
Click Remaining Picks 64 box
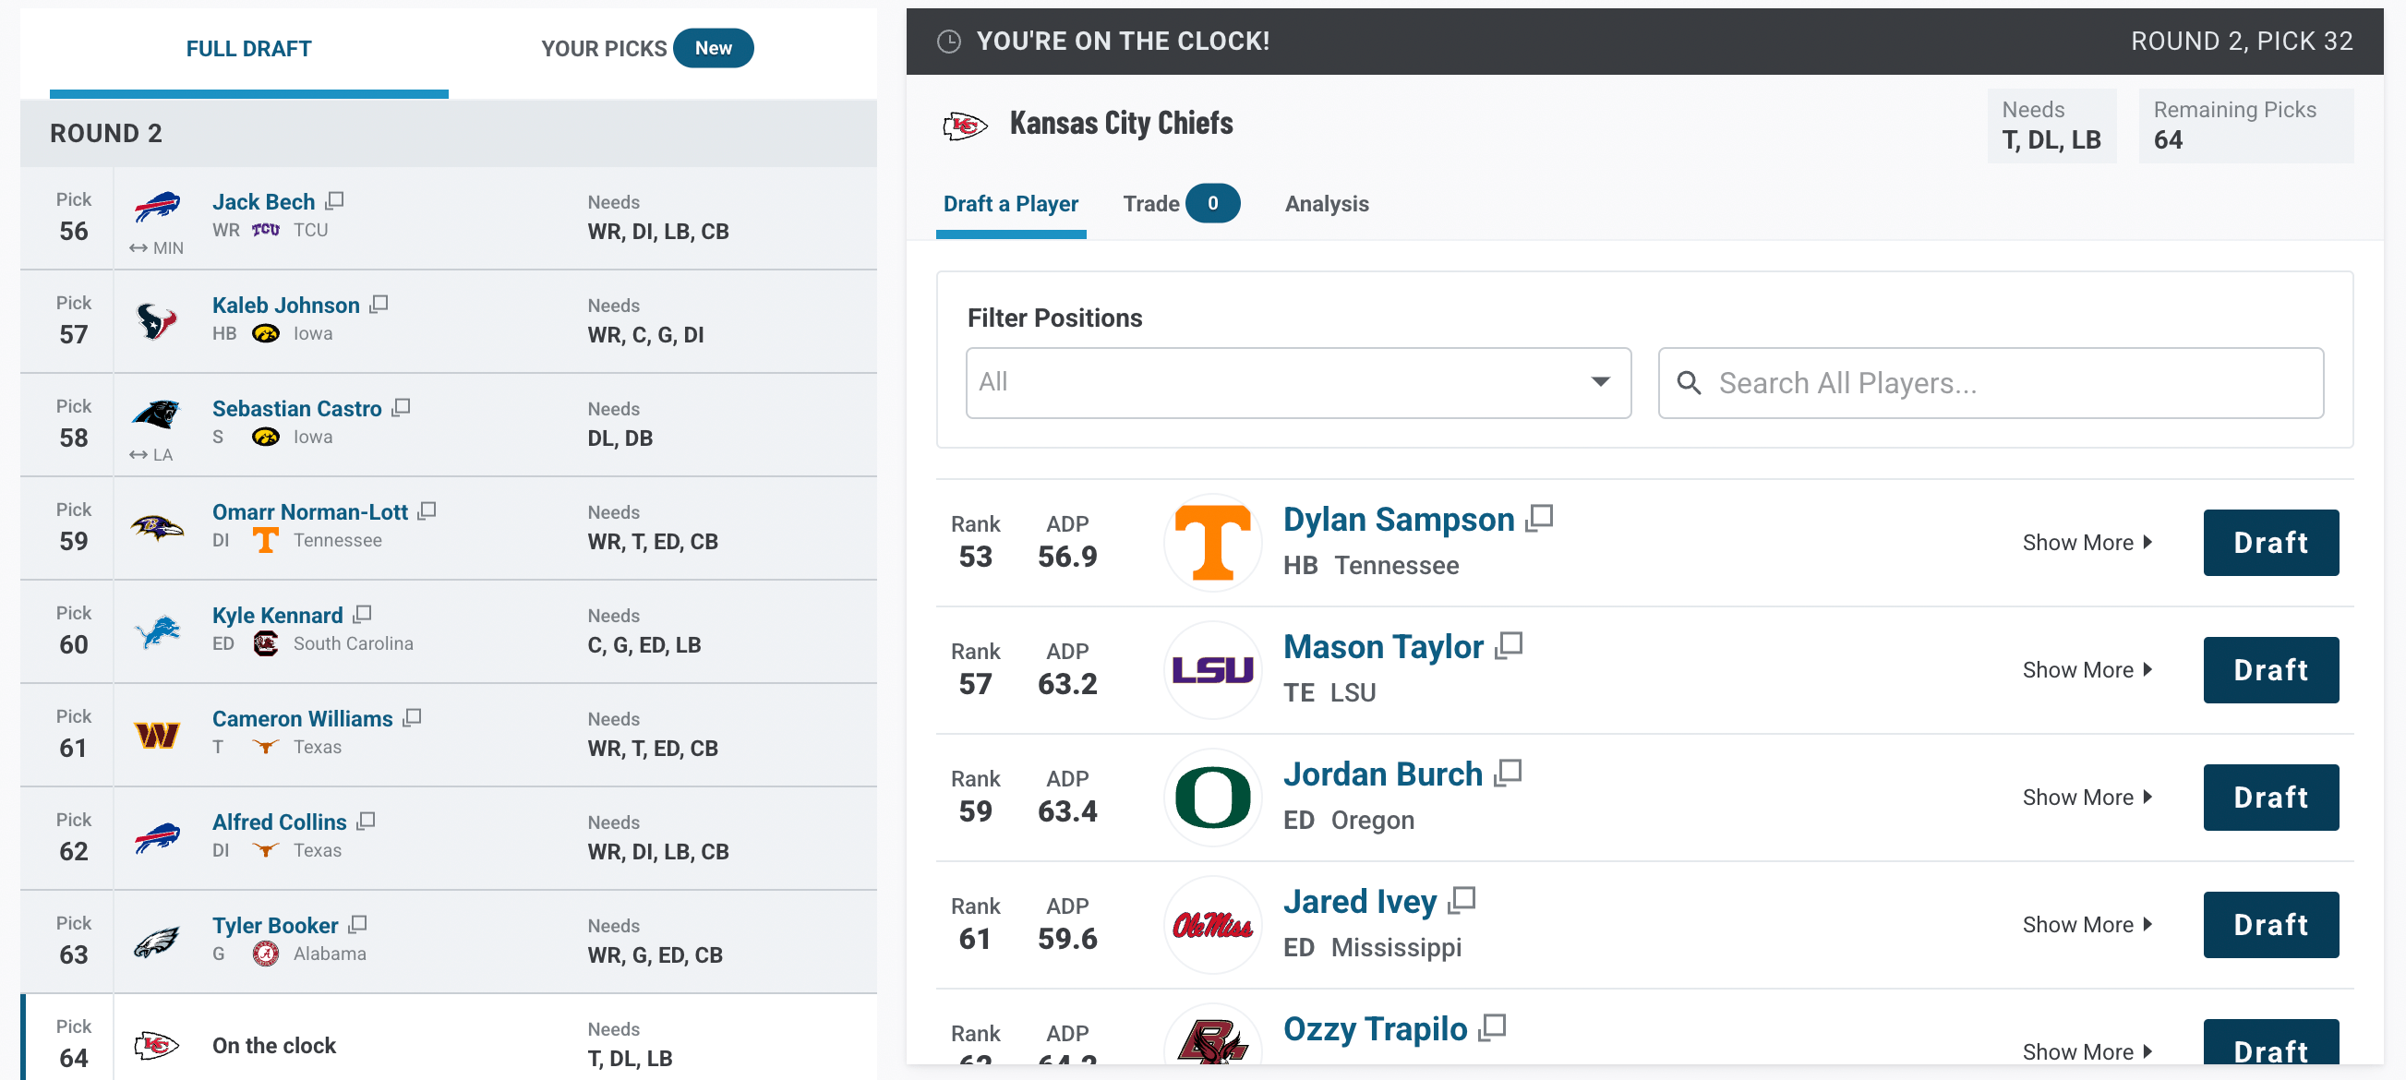pyautogui.click(x=2245, y=126)
